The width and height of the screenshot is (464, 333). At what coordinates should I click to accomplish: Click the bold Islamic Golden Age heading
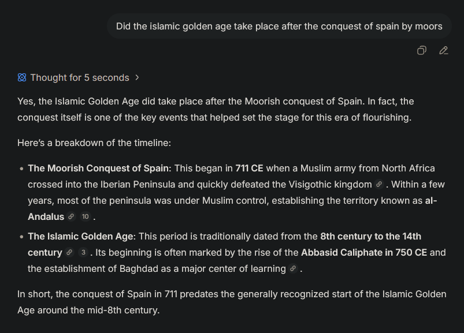coord(81,237)
